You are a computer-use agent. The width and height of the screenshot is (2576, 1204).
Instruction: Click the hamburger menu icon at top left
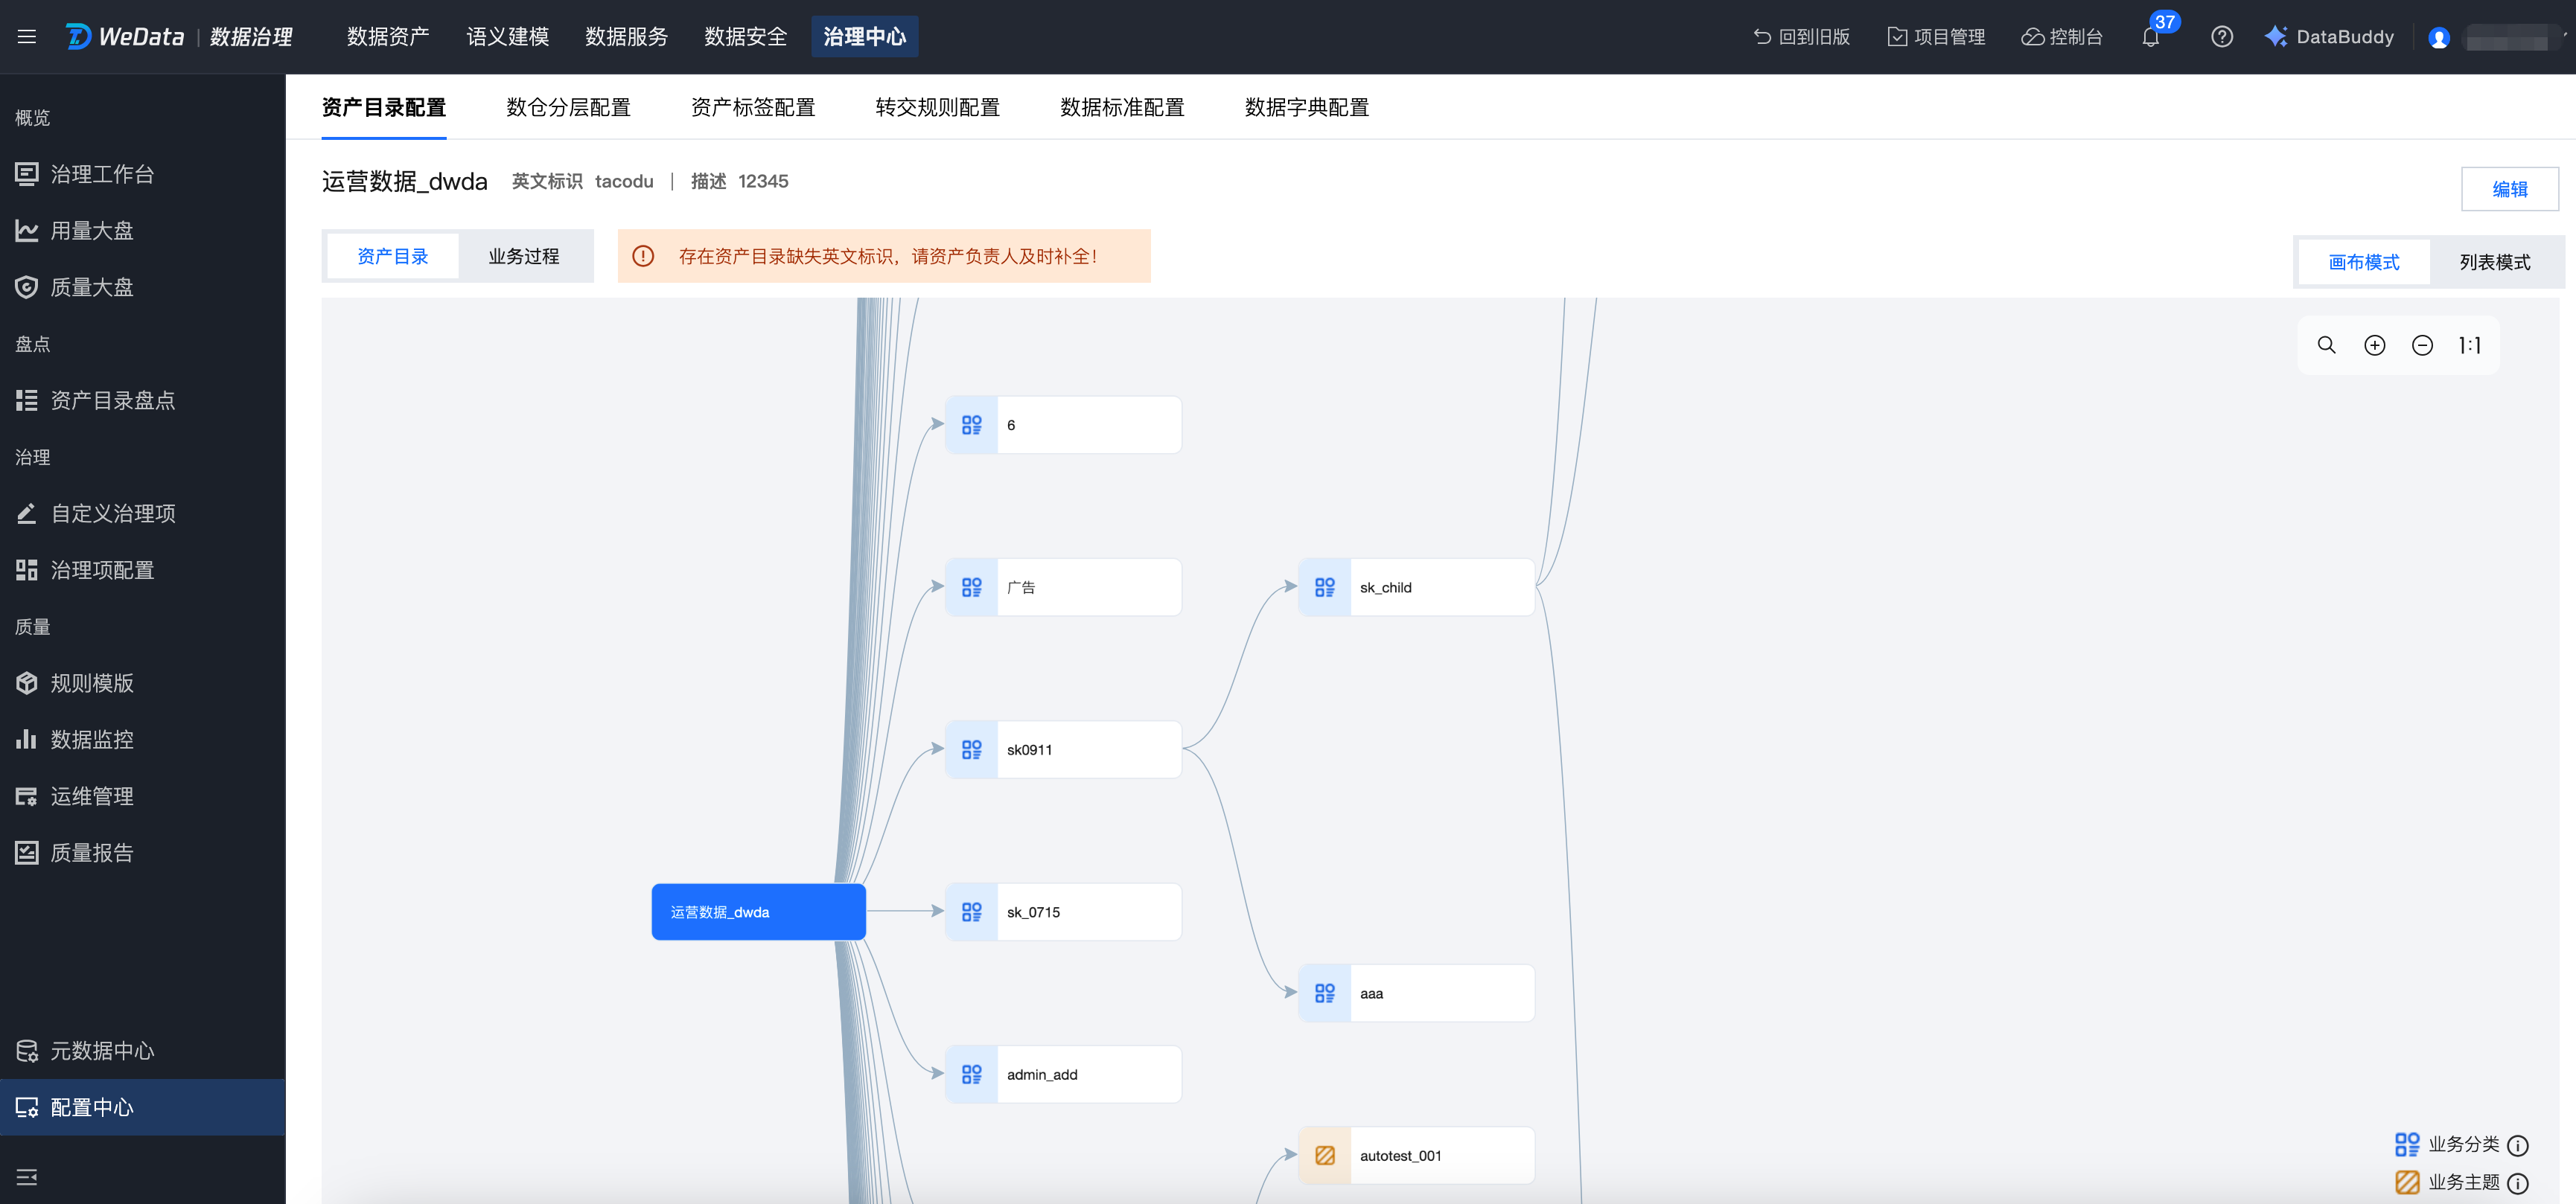(x=27, y=37)
